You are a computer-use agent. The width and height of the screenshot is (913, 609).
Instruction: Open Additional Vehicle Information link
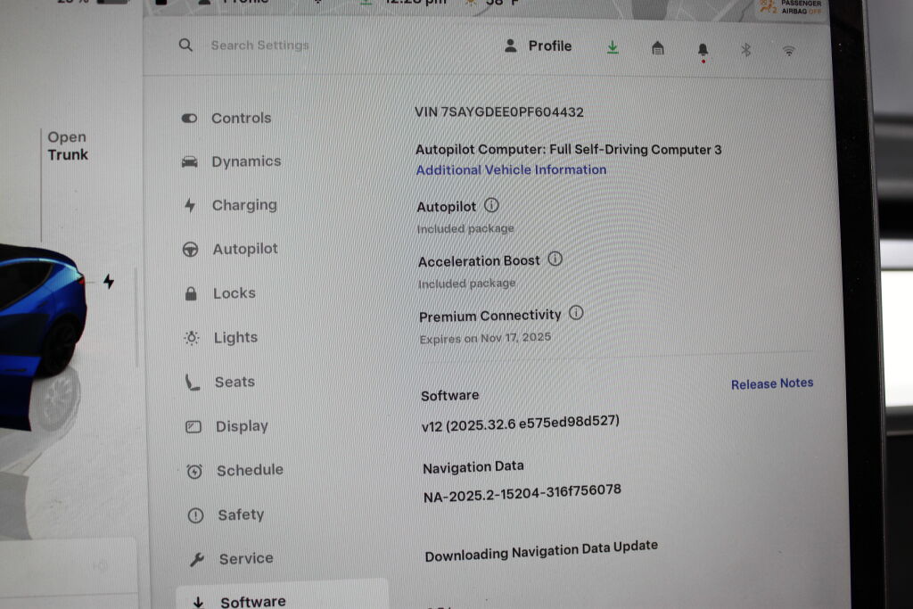pyautogui.click(x=511, y=169)
